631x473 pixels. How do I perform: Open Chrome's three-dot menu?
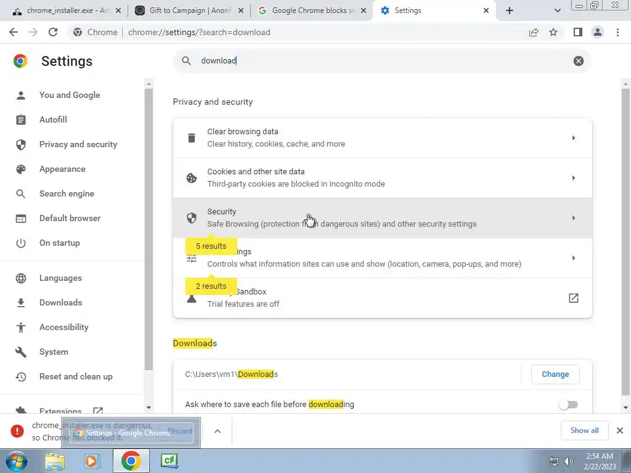point(617,32)
